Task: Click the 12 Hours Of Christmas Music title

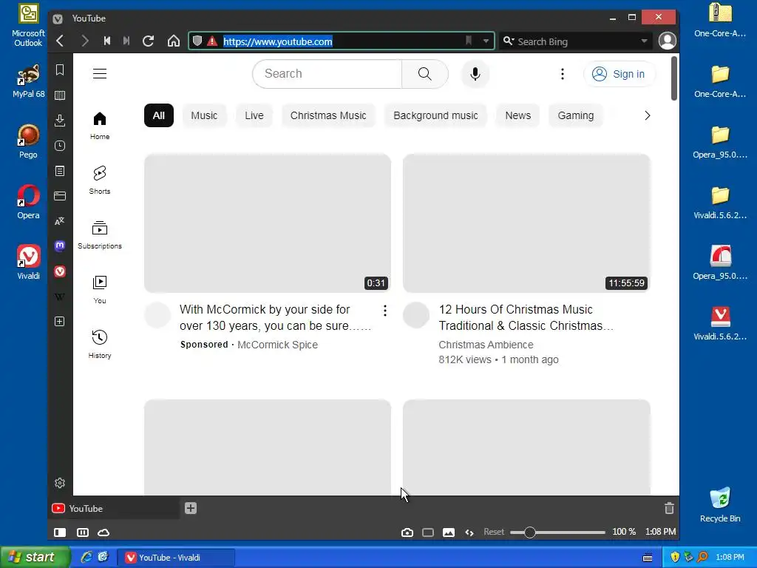Action: point(526,317)
